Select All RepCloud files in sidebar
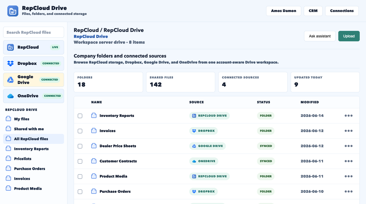366x204 pixels. [33, 139]
